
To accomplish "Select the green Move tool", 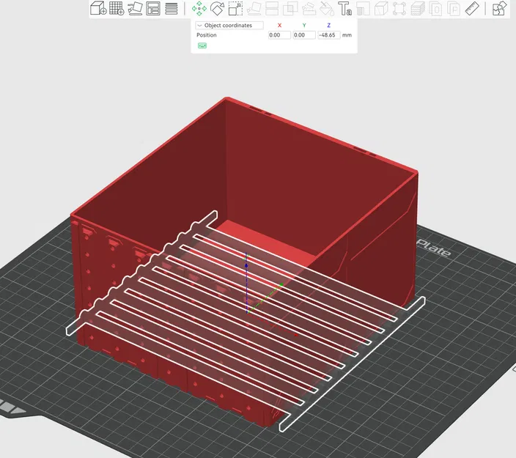I will tap(199, 8).
